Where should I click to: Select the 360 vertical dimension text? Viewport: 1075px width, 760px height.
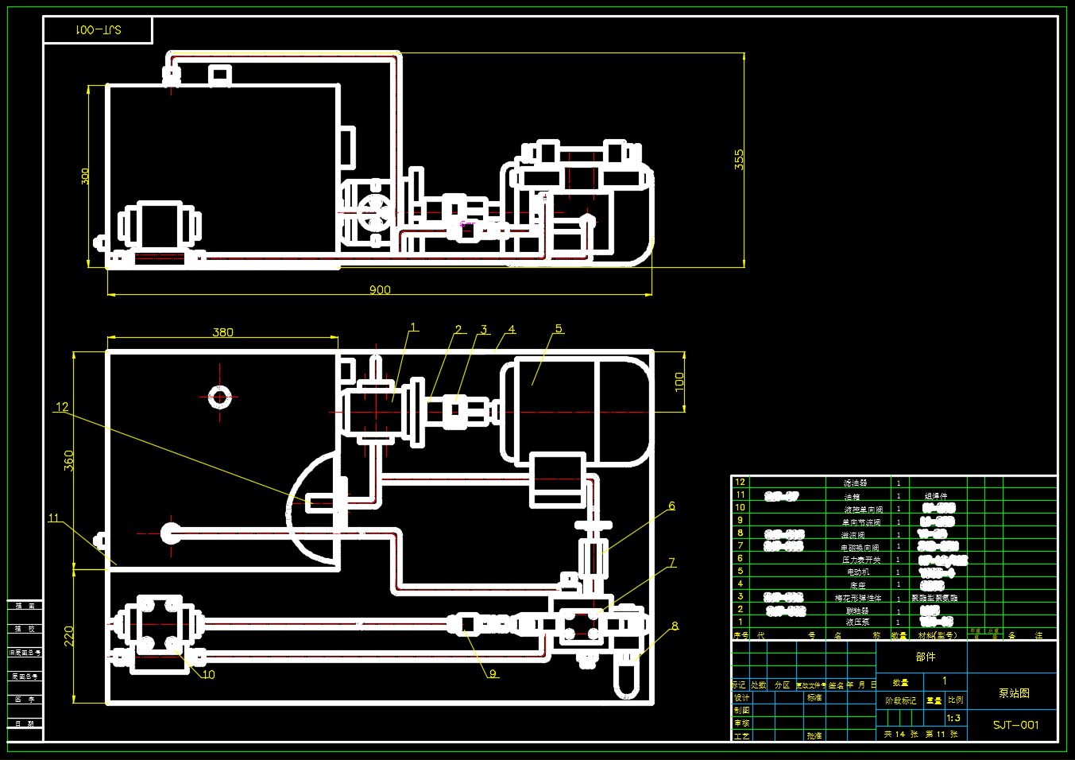[68, 460]
